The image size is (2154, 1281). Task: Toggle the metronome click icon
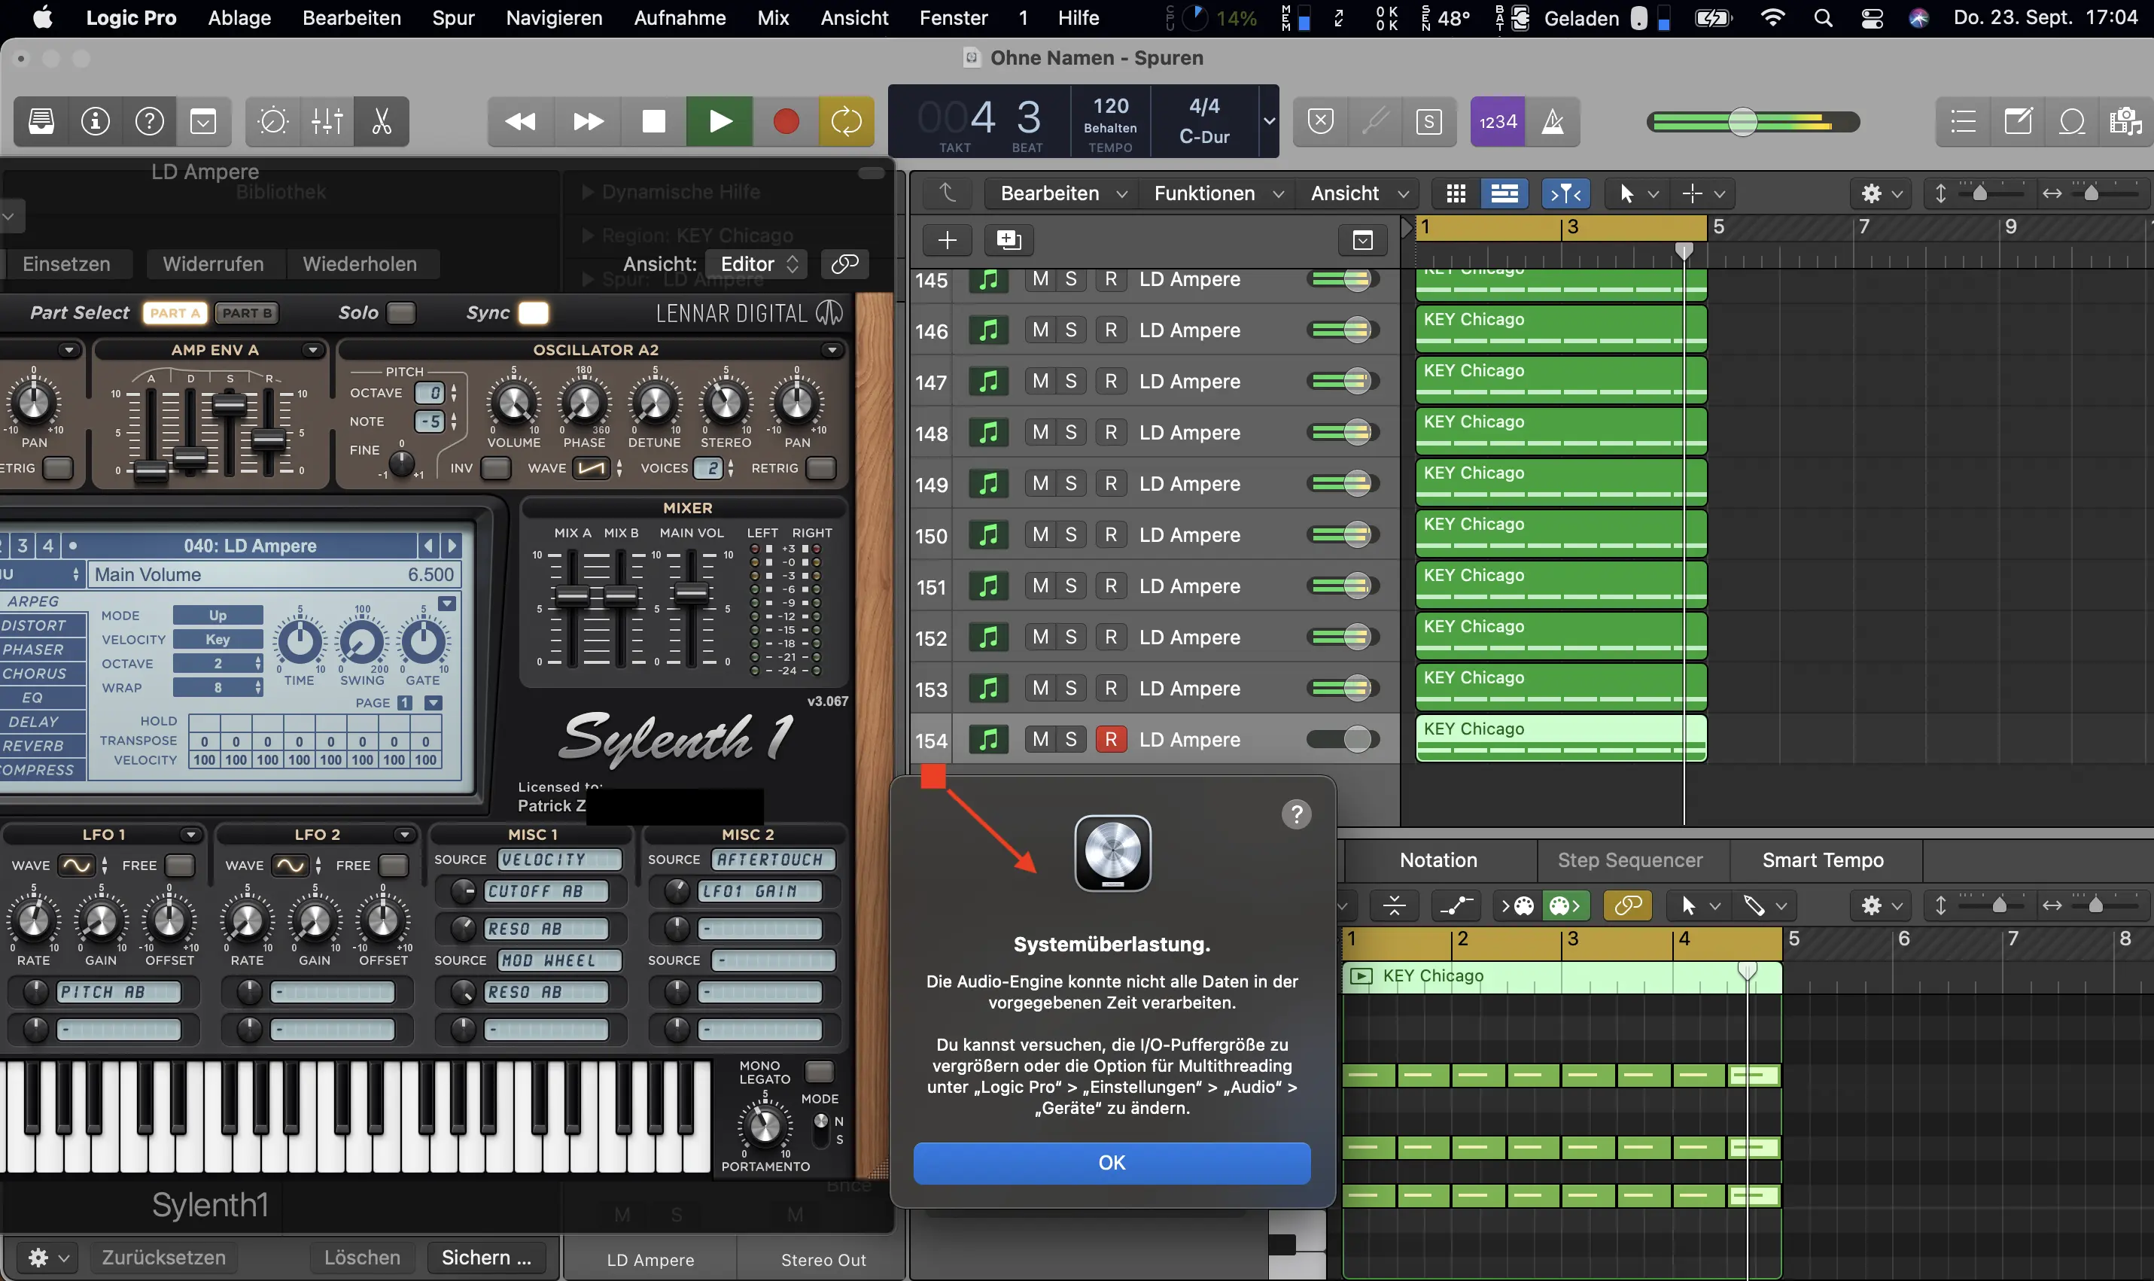(x=1553, y=122)
